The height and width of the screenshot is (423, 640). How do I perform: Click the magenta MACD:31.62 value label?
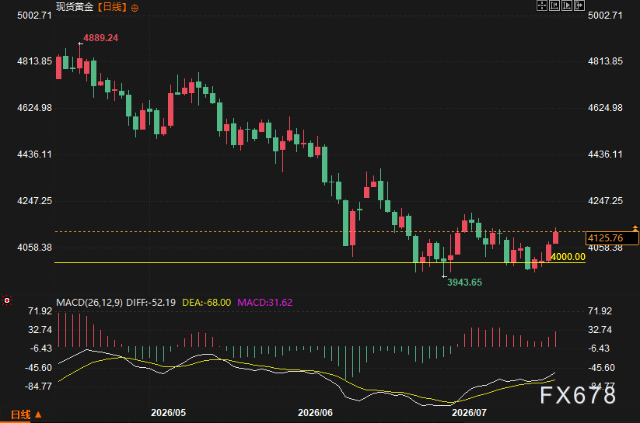(x=265, y=303)
